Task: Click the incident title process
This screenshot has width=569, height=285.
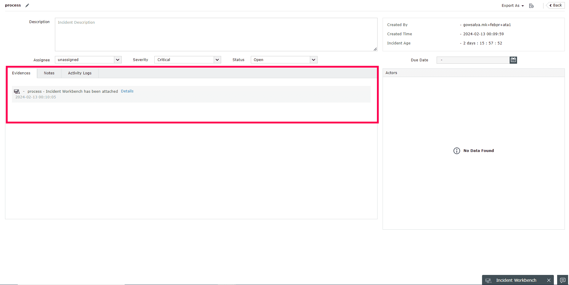Action: pos(13,5)
